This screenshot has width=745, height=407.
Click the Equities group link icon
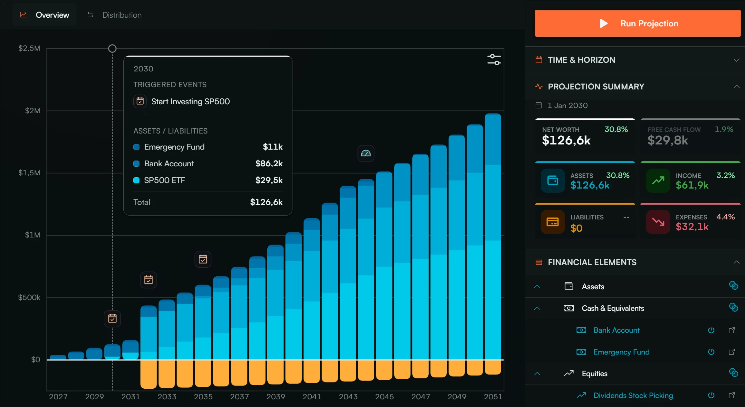pyautogui.click(x=733, y=373)
